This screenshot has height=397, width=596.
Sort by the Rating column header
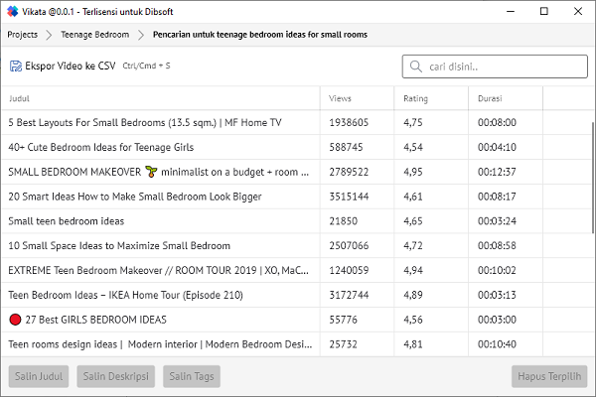click(x=415, y=99)
